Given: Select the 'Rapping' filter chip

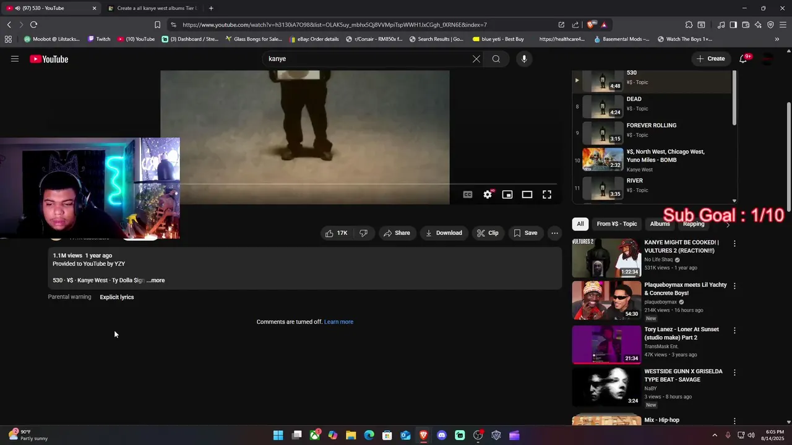Looking at the screenshot, I should 694,224.
